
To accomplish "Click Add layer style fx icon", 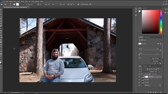I will 148,92.
